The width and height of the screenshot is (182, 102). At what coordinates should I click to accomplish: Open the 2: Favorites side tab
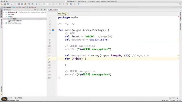pyautogui.click(x=1, y=91)
